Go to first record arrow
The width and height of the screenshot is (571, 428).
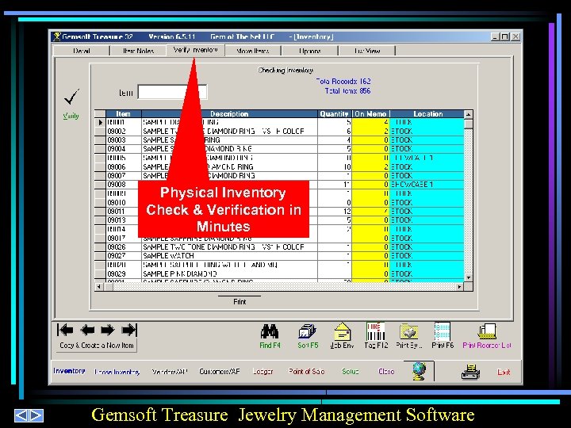tap(66, 330)
